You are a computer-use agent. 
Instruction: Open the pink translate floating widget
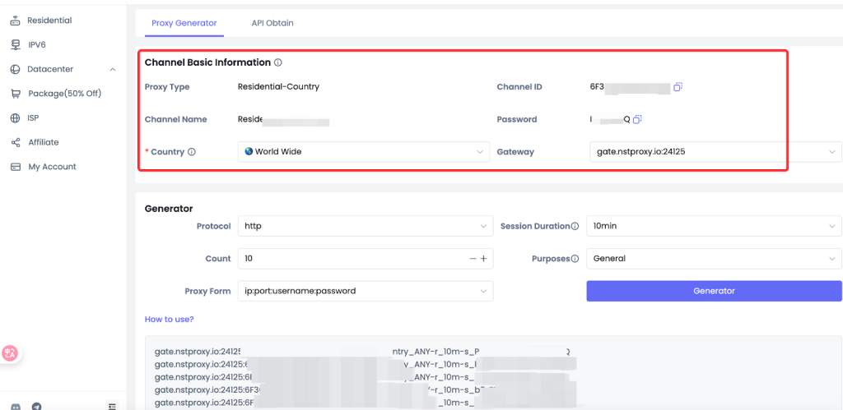point(10,353)
